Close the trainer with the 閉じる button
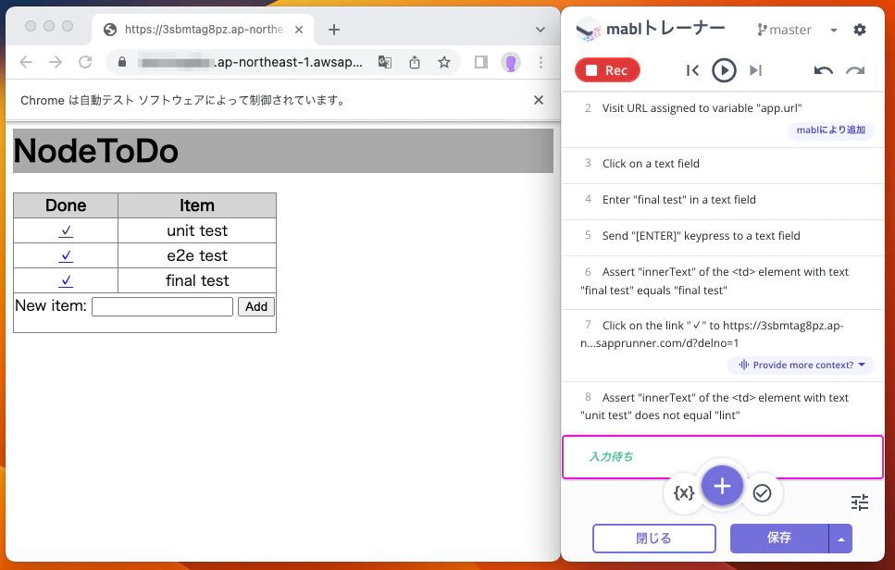 pos(653,538)
